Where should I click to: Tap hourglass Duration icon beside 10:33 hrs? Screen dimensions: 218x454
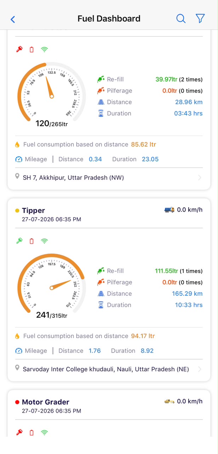click(101, 305)
